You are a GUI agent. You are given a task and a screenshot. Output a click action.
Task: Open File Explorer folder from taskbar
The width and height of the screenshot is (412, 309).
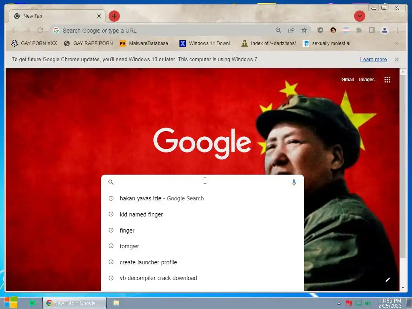(116, 303)
